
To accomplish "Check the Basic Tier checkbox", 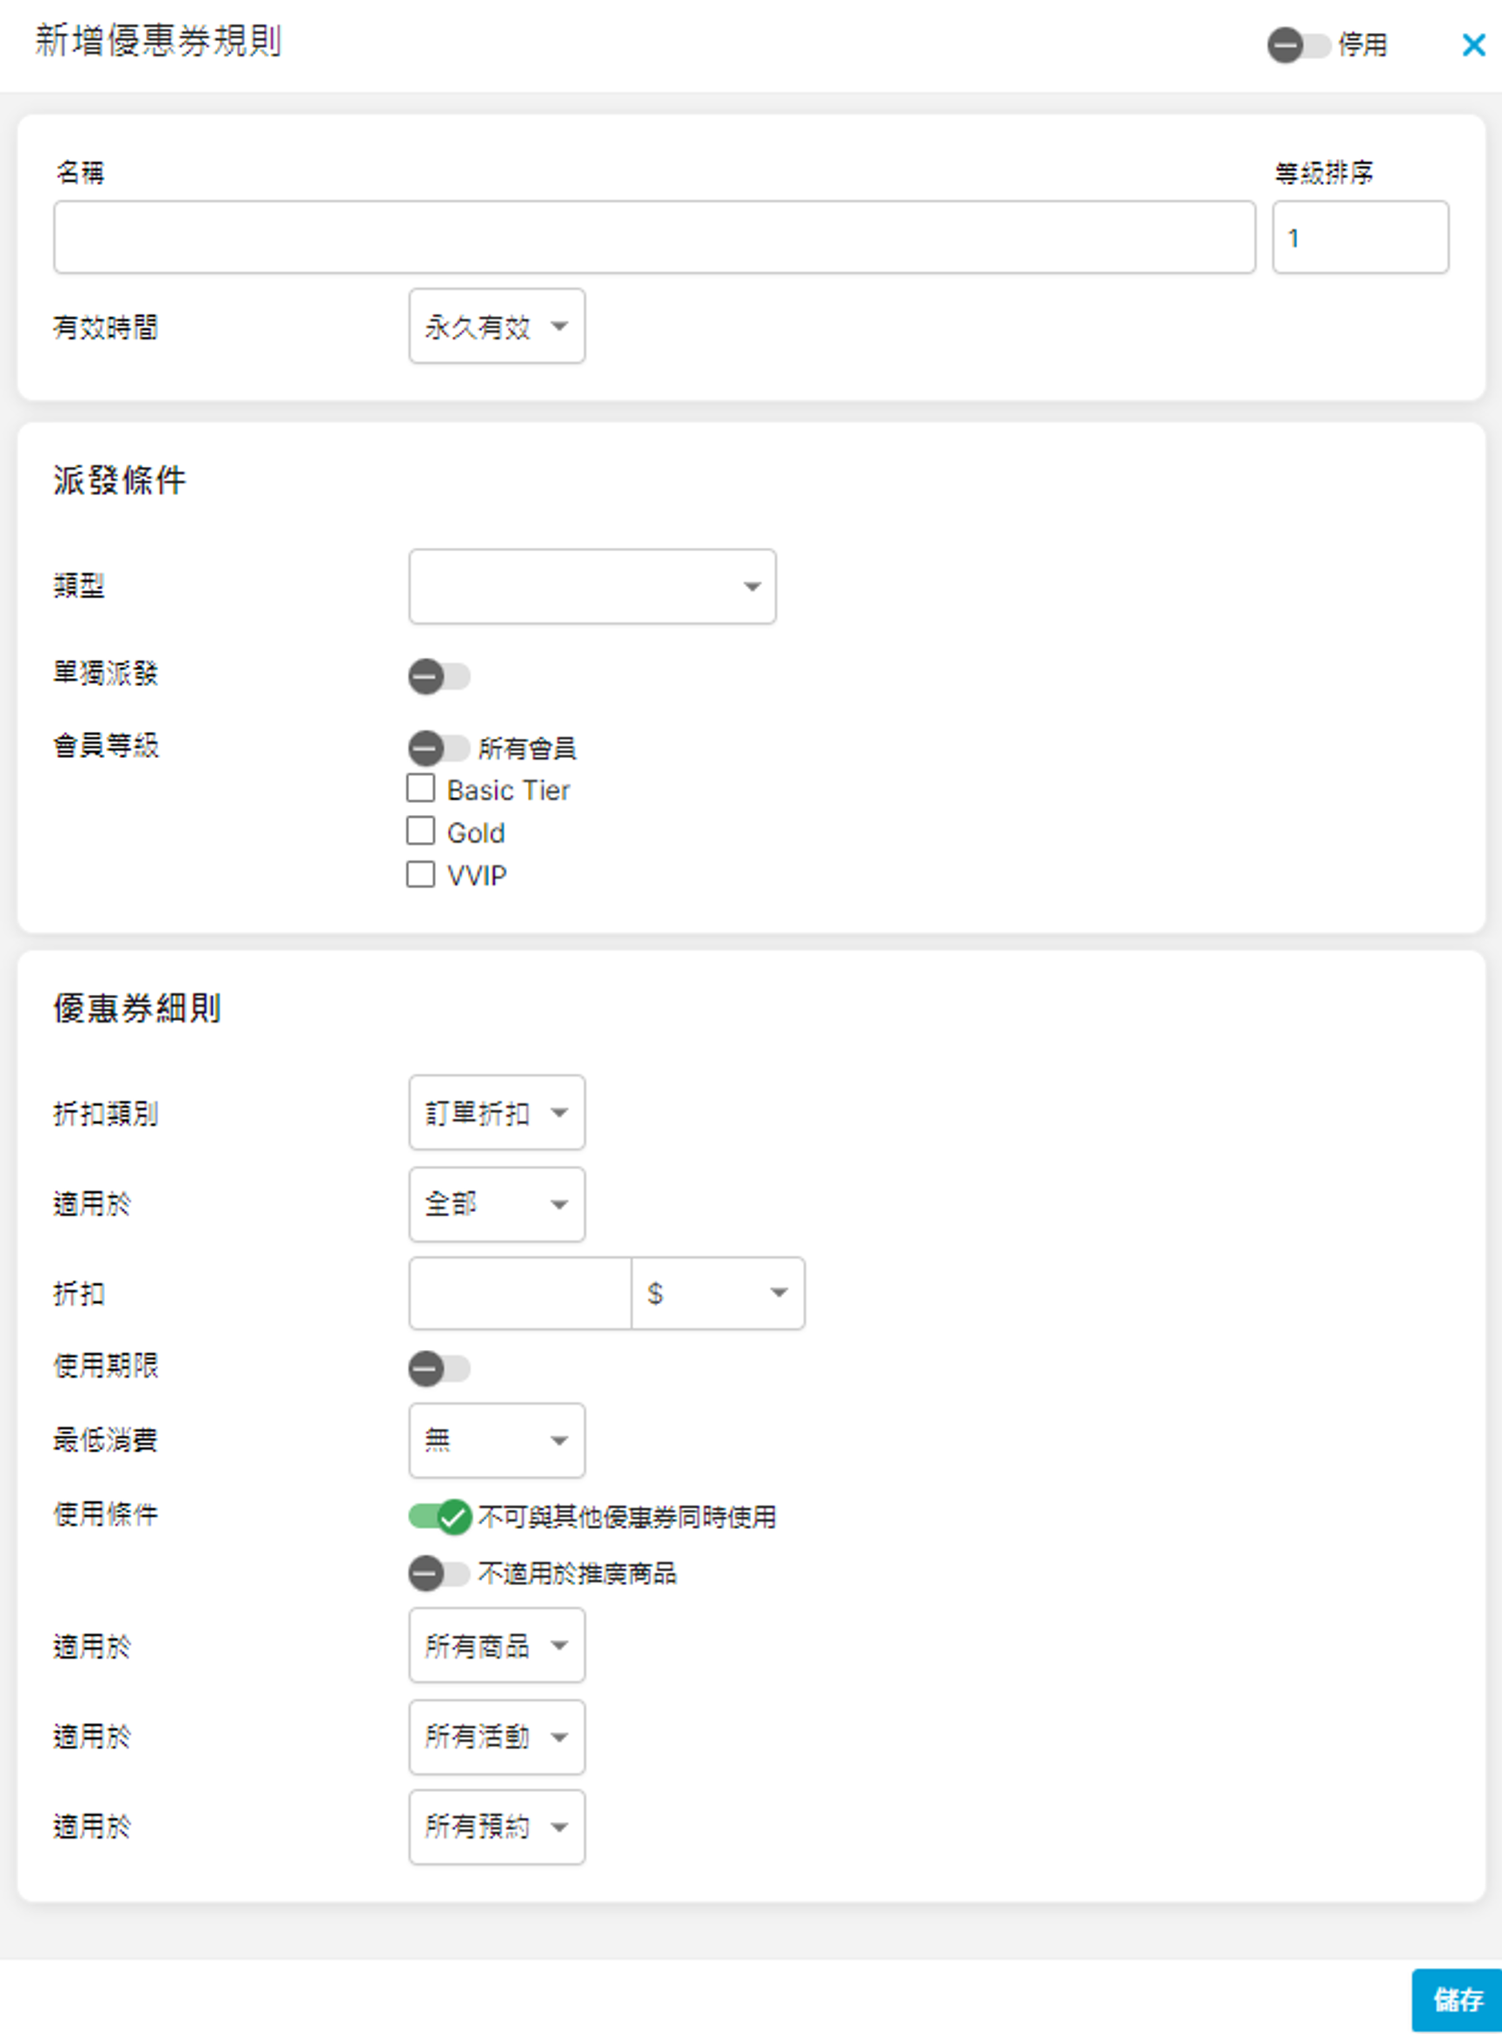I will [x=420, y=789].
